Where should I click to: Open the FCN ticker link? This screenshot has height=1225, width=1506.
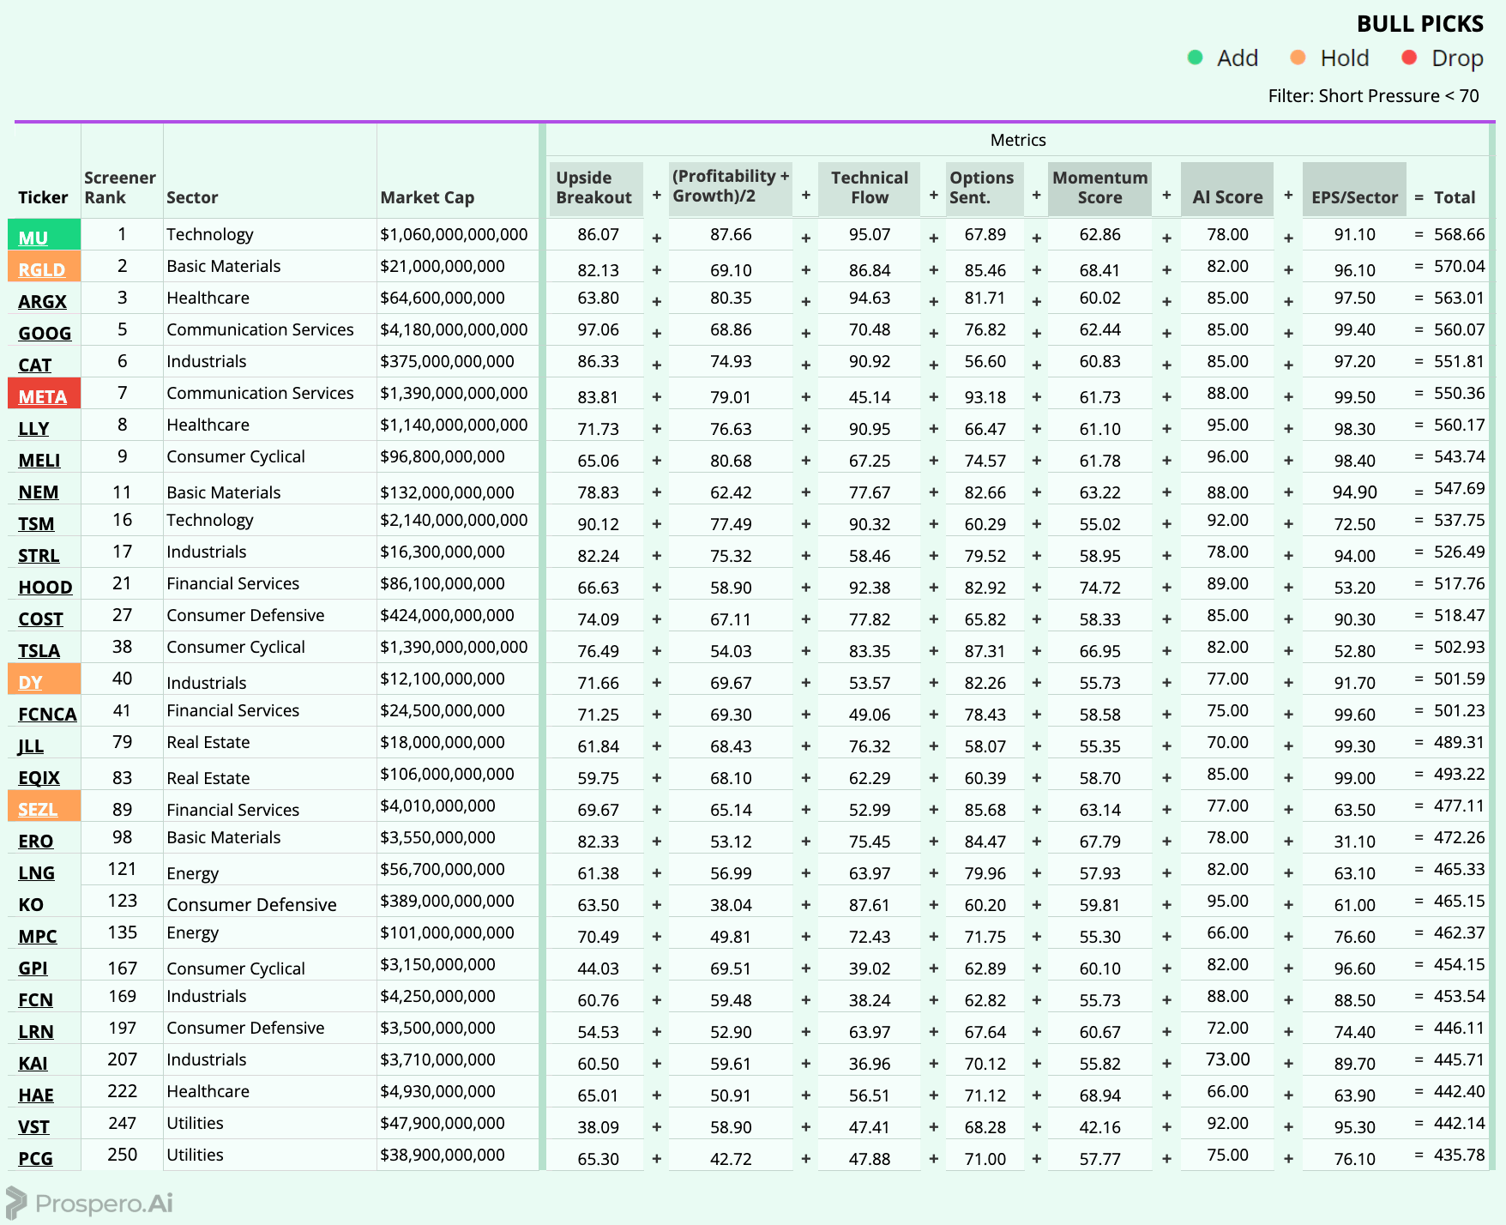(x=36, y=999)
